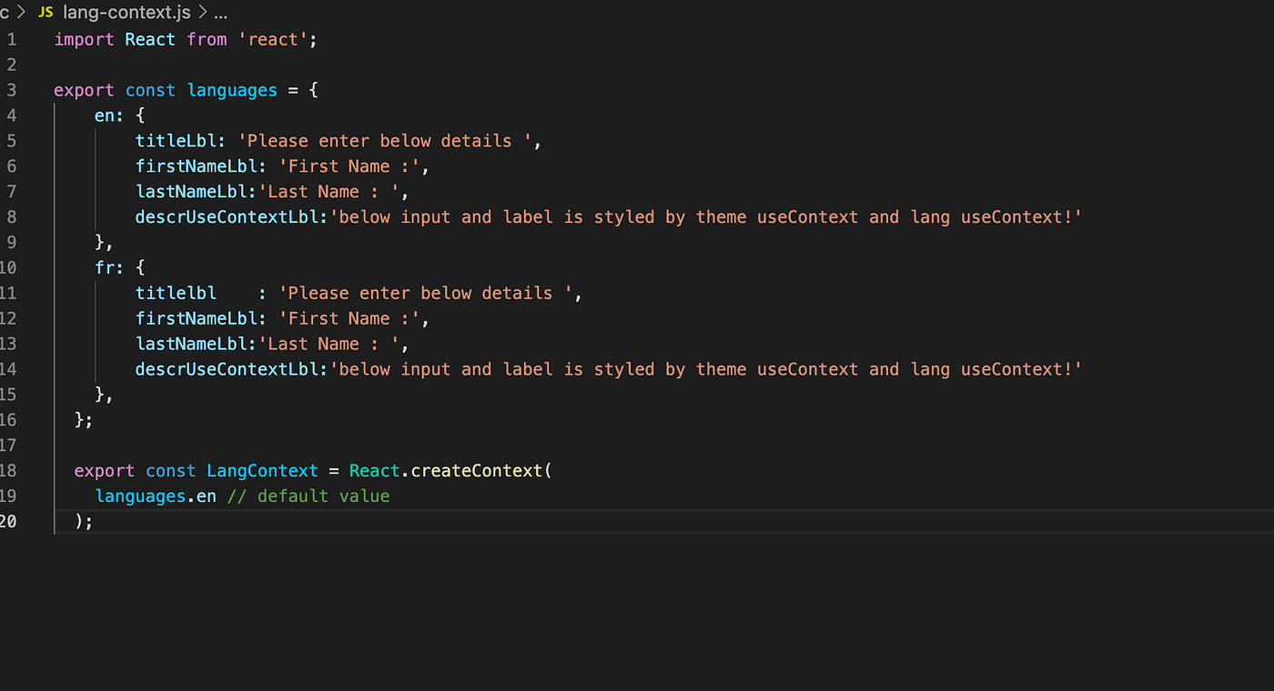Click the chevron after lang-context.js
This screenshot has width=1274, height=691.
click(x=202, y=13)
